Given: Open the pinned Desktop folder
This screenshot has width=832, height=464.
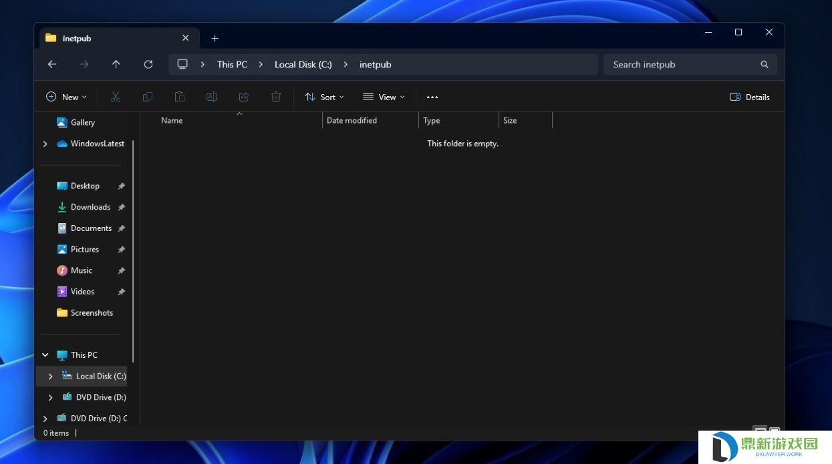Looking at the screenshot, I should pyautogui.click(x=85, y=186).
